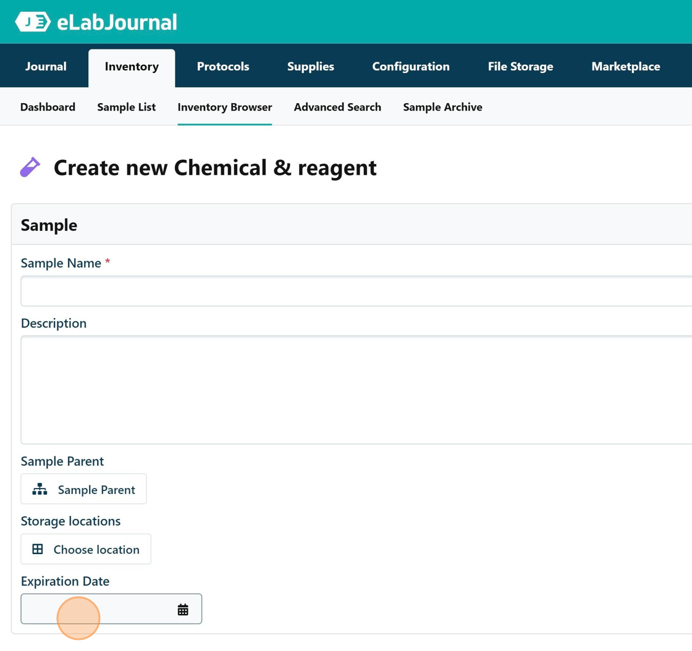Click the Sample section header
692x651 pixels.
pos(352,224)
